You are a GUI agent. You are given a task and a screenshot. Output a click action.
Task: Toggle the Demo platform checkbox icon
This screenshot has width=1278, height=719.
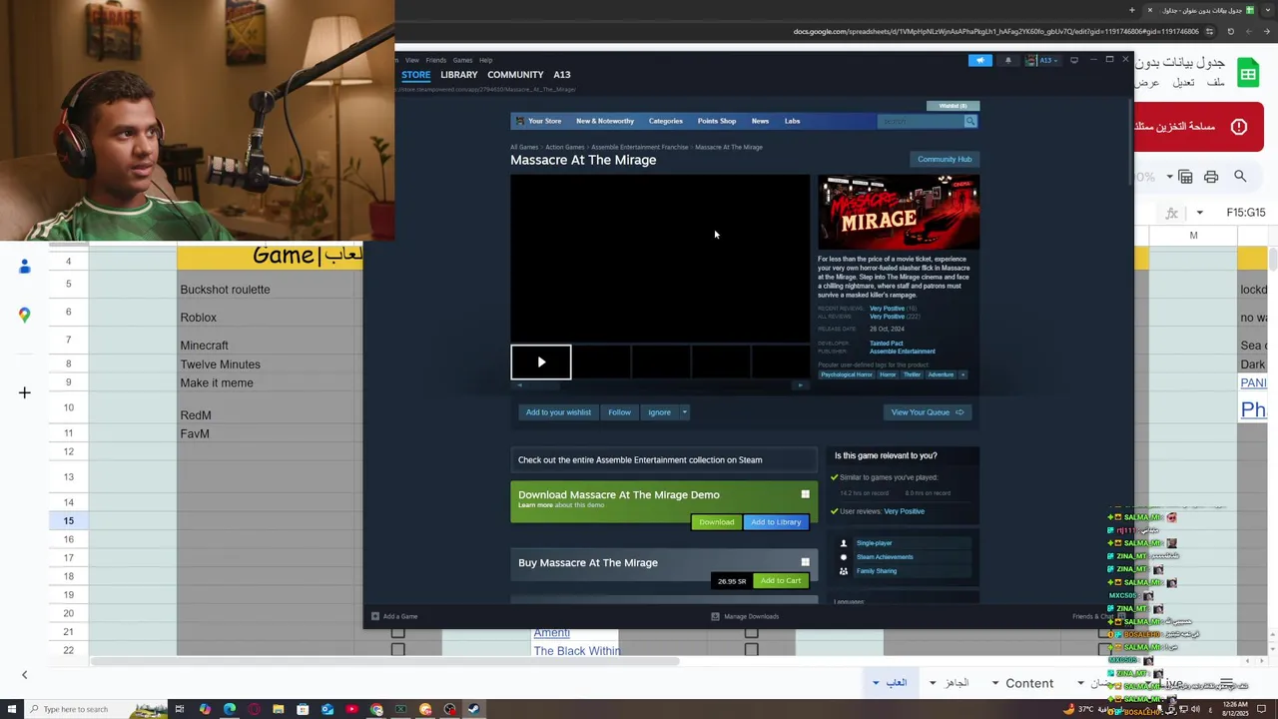tap(805, 494)
